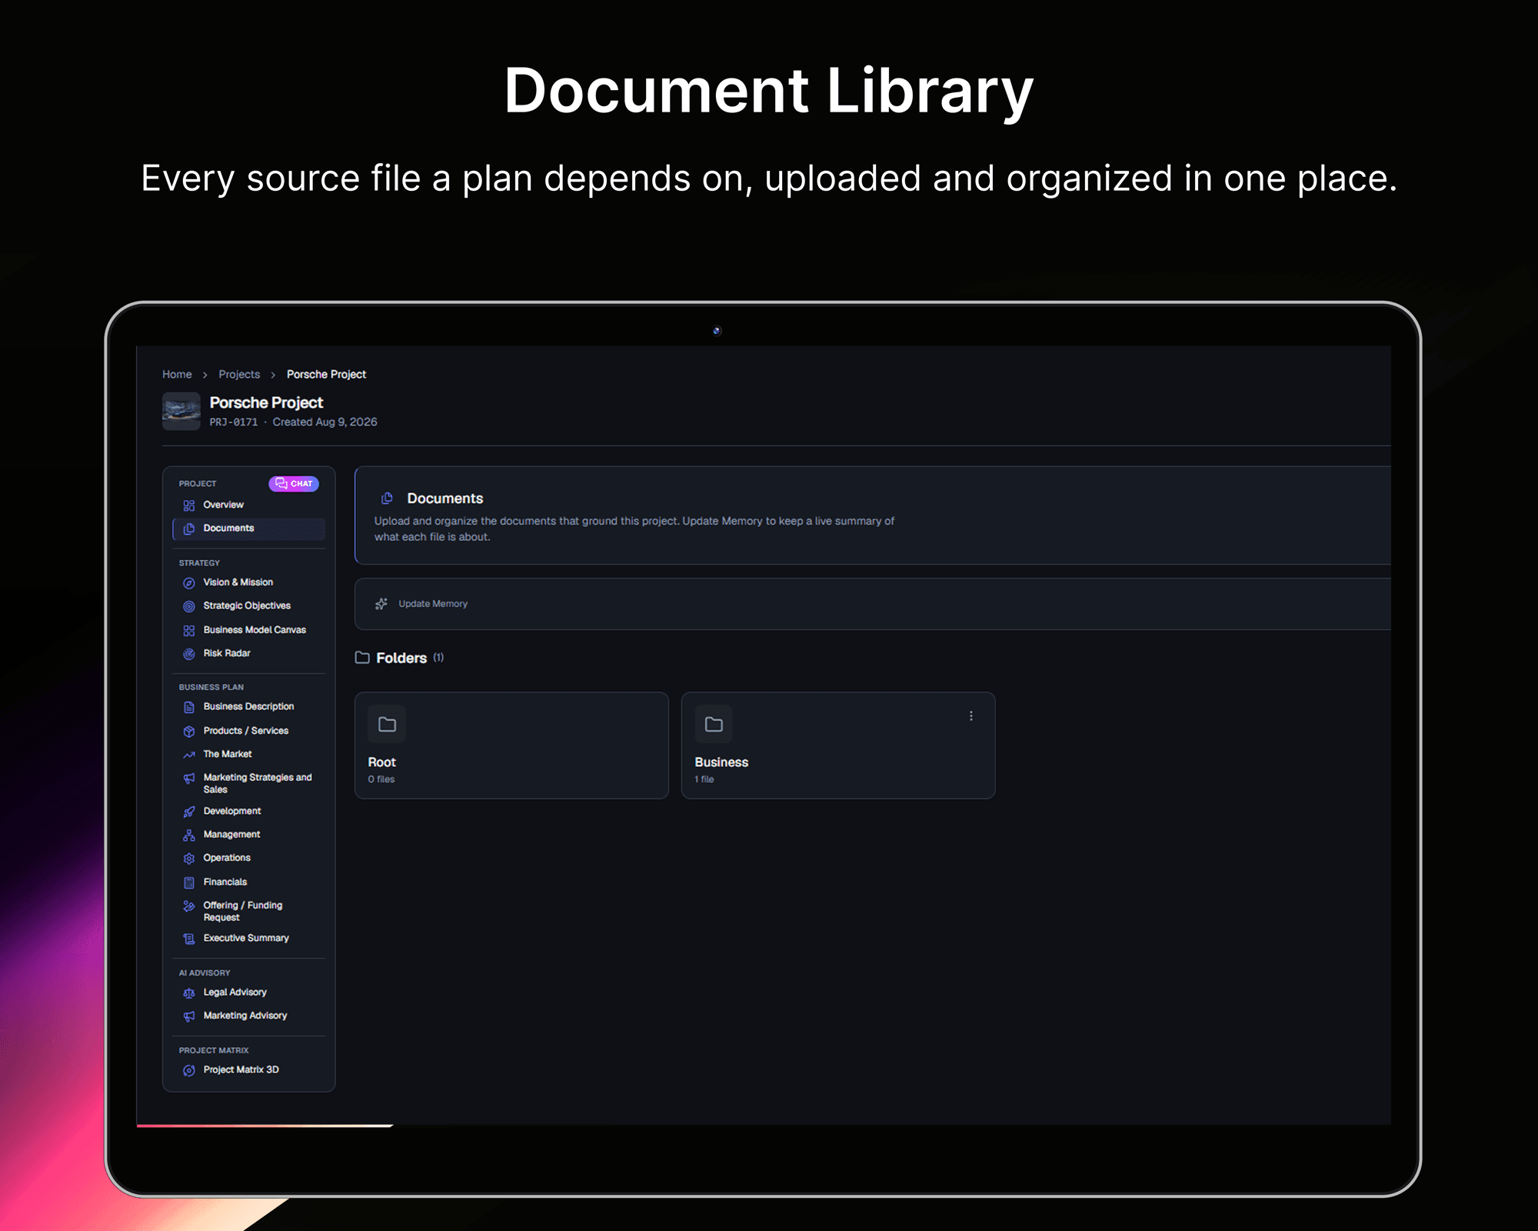Viewport: 1538px width, 1231px height.
Task: Click the Vision & Mission compass icon
Action: [189, 583]
